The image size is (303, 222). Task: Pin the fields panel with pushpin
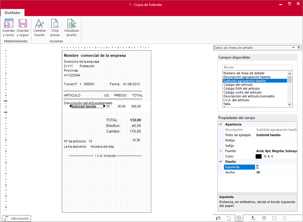pyautogui.click(x=299, y=48)
